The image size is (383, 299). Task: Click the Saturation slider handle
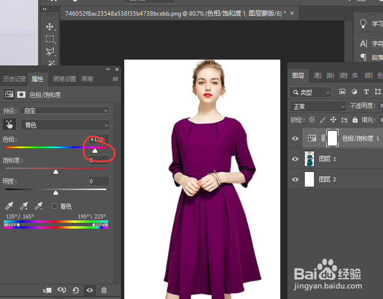click(56, 172)
